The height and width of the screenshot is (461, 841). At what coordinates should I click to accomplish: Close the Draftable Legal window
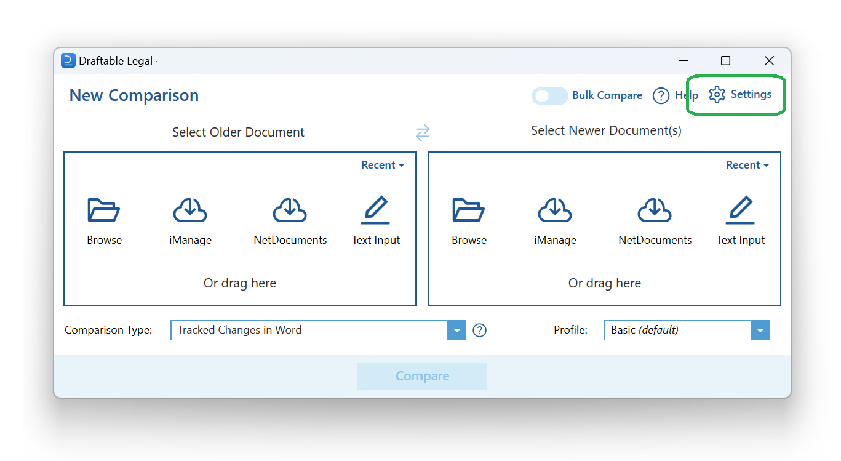coord(769,60)
